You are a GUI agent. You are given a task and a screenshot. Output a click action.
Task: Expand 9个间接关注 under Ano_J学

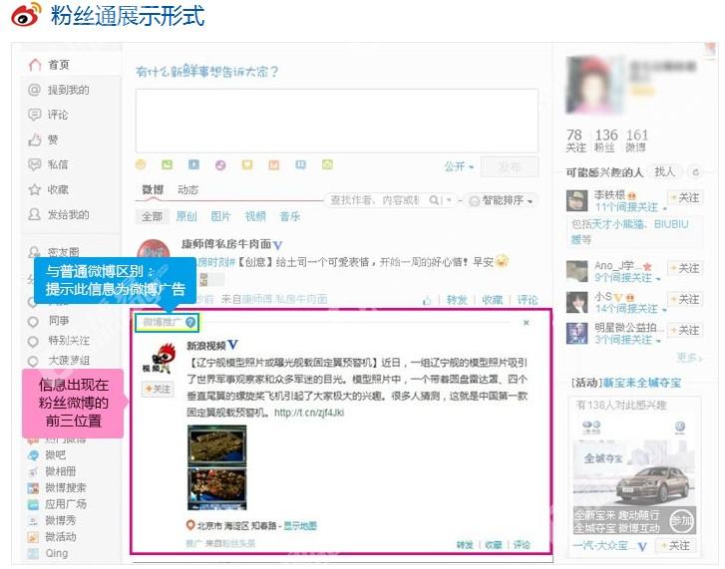point(627,278)
